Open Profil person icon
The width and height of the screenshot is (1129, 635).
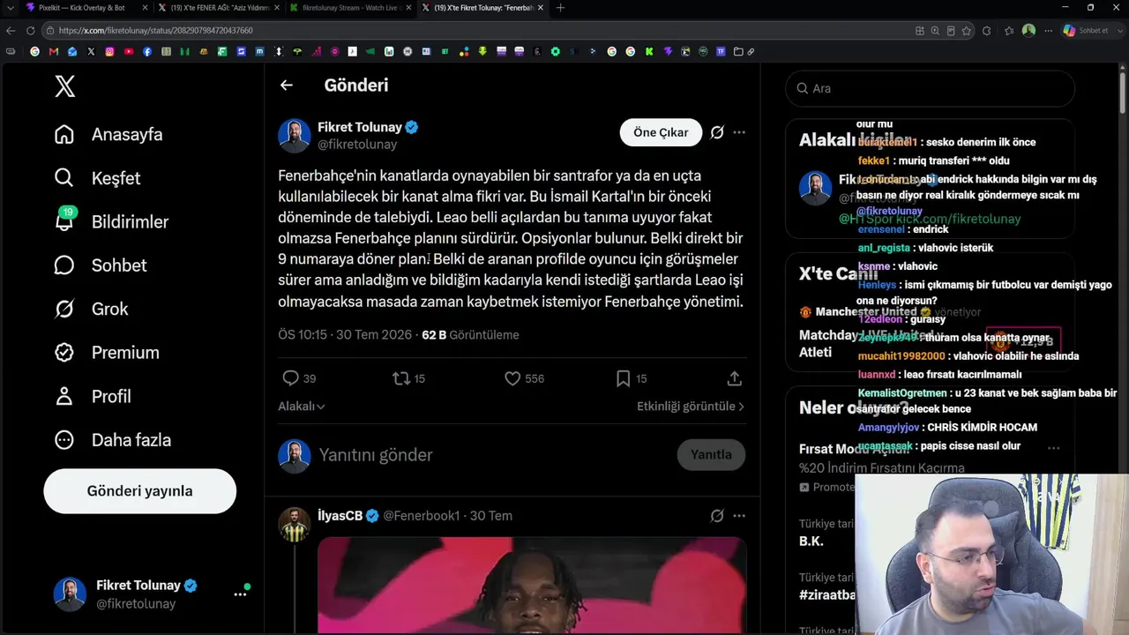[x=64, y=396]
